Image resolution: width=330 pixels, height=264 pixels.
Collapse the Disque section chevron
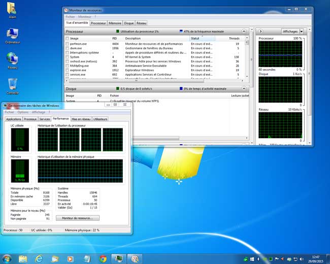[x=244, y=89]
